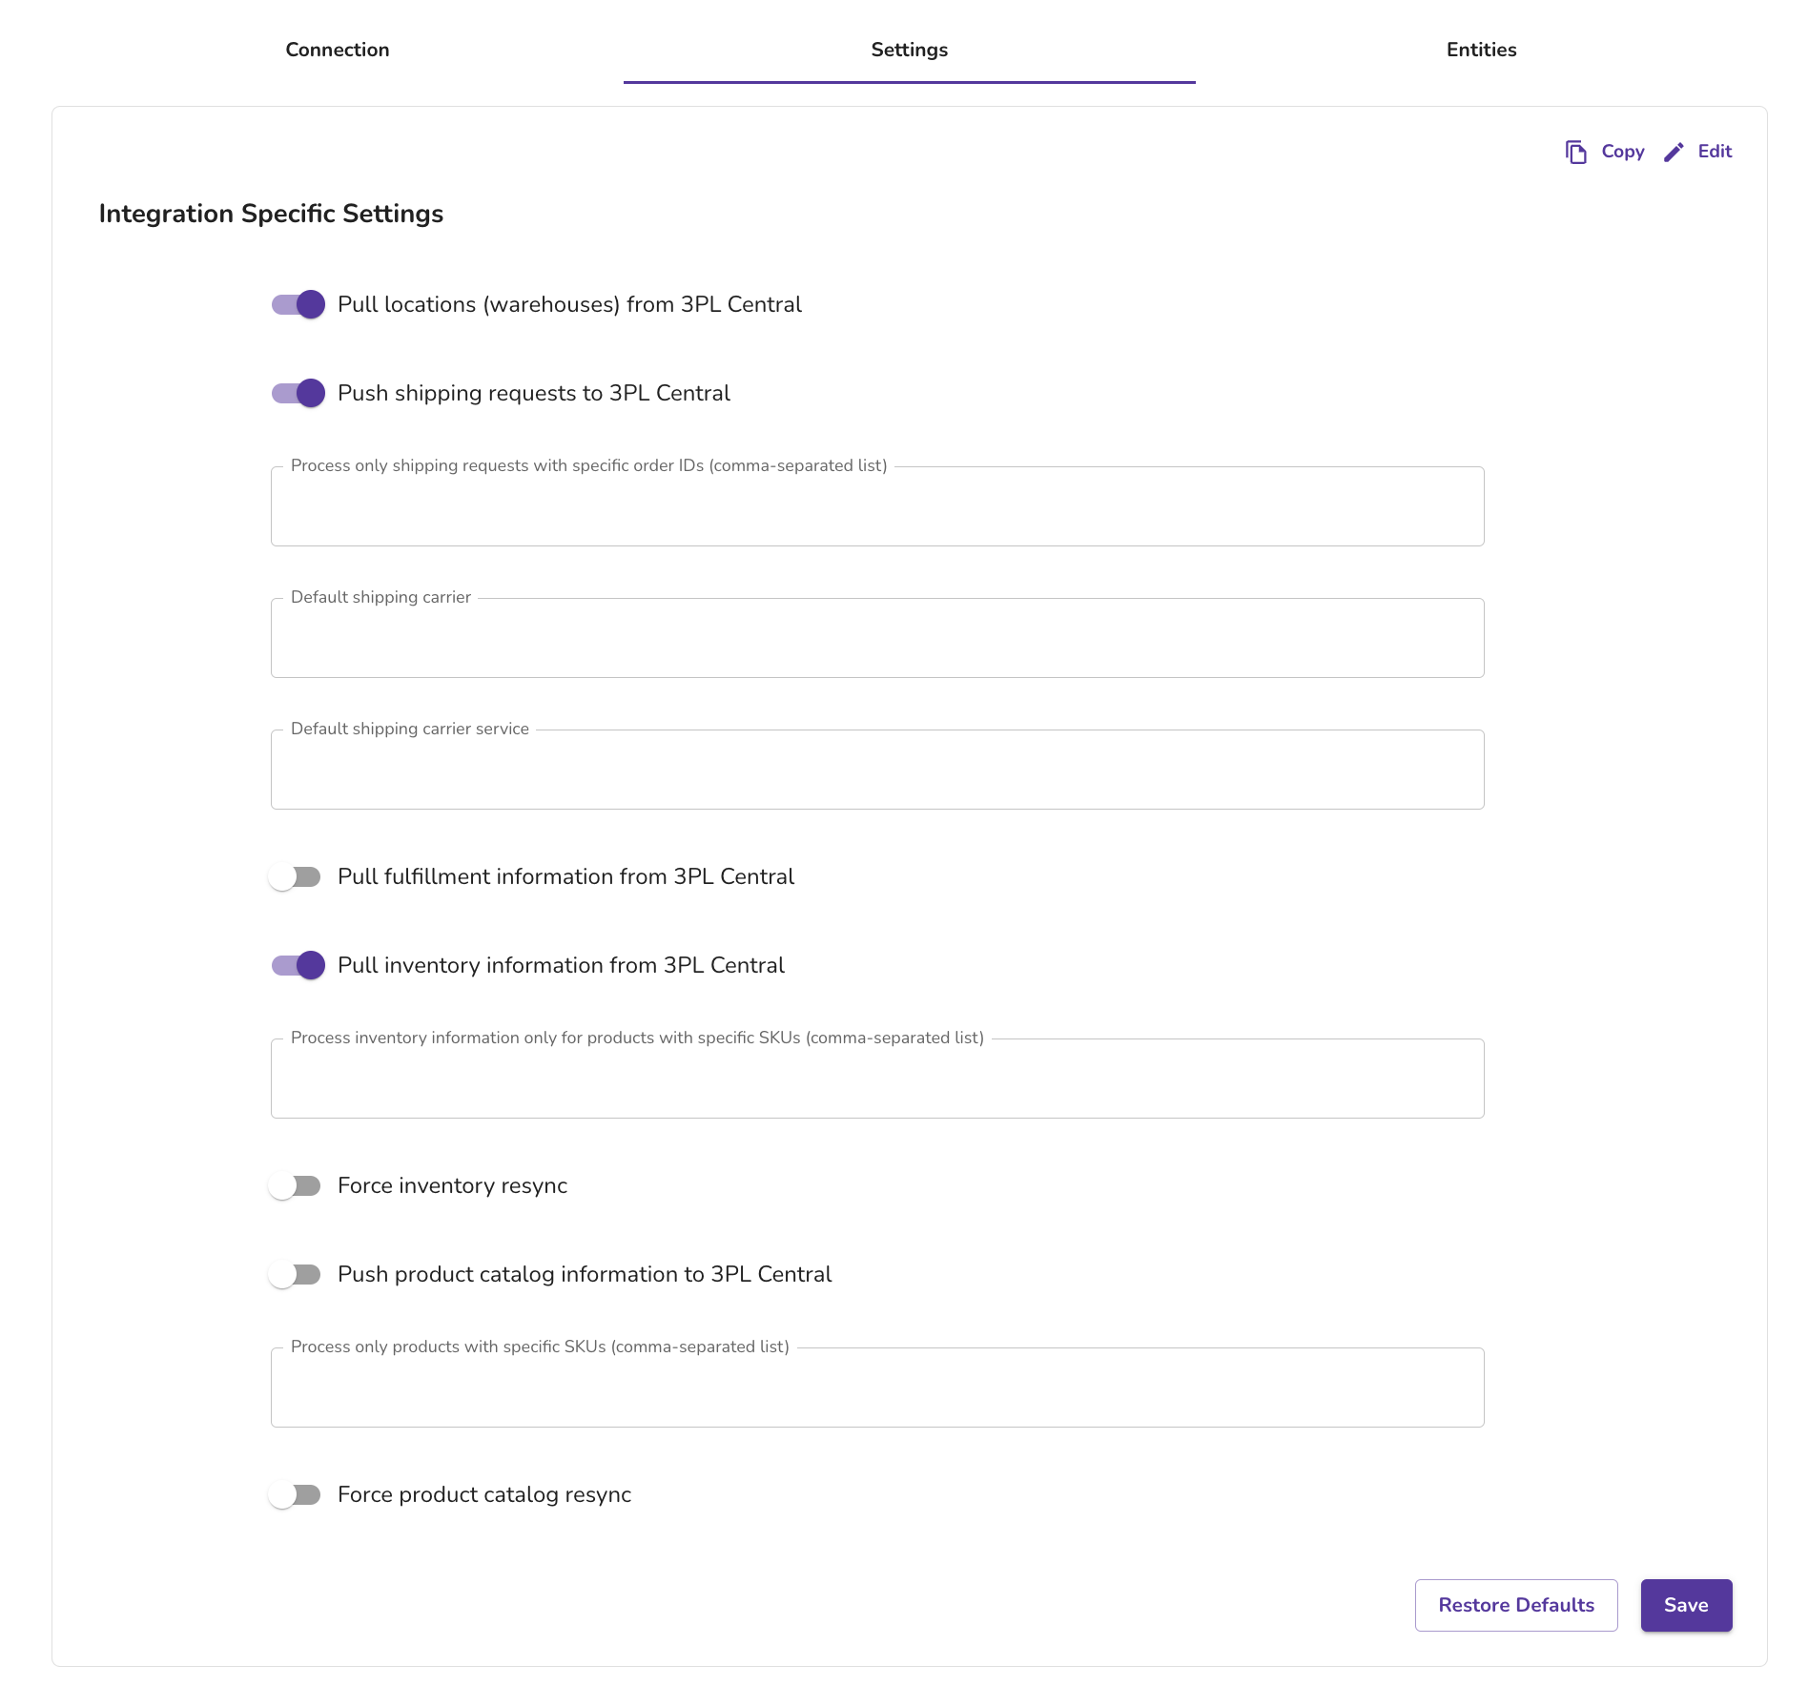
Task: Focus the inventory specific SKUs field
Action: 877,1079
